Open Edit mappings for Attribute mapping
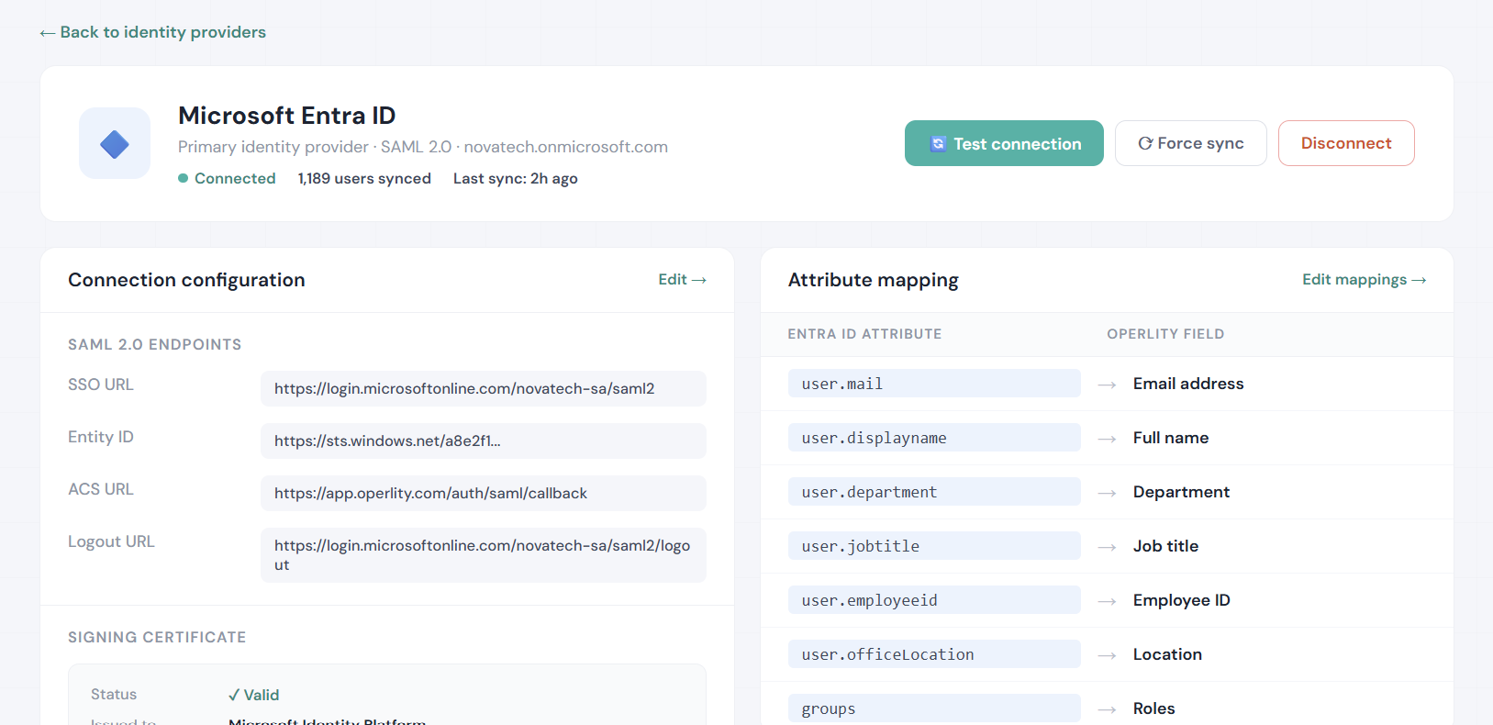The height and width of the screenshot is (725, 1493). tap(1364, 280)
